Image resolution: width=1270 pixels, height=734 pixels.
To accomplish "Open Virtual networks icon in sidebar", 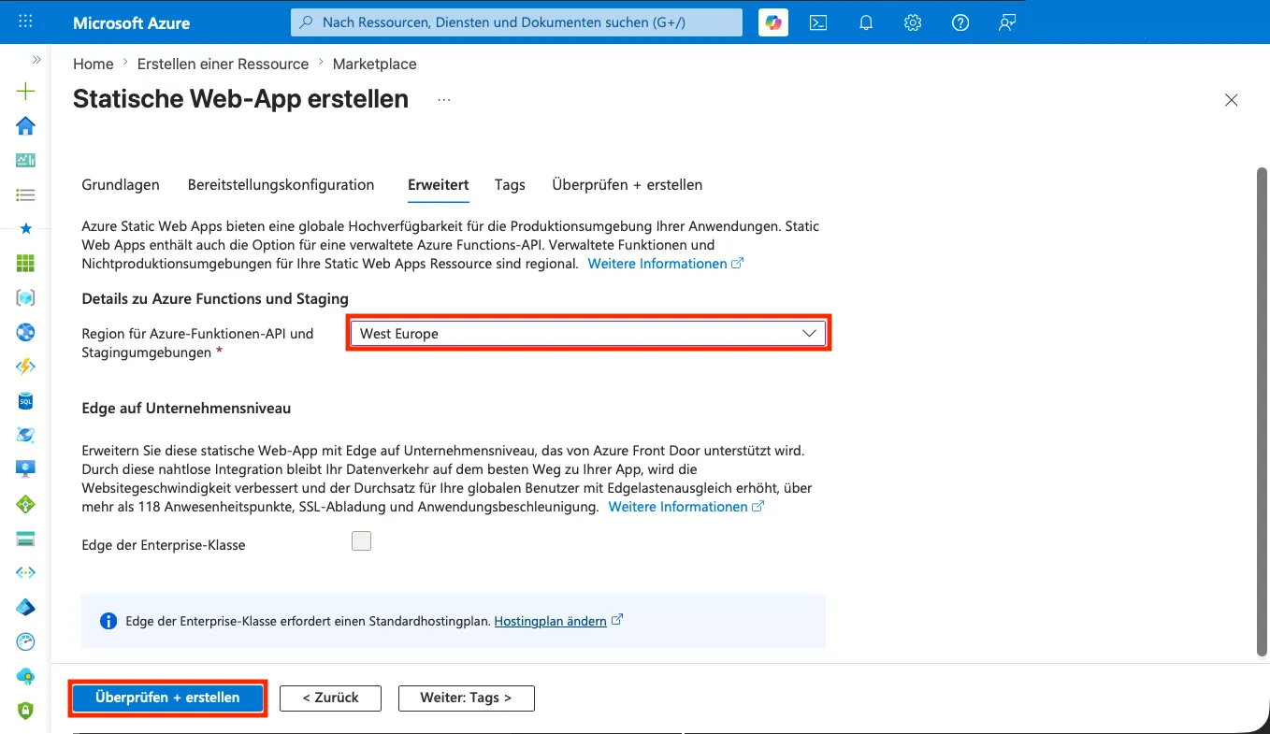I will pyautogui.click(x=25, y=572).
